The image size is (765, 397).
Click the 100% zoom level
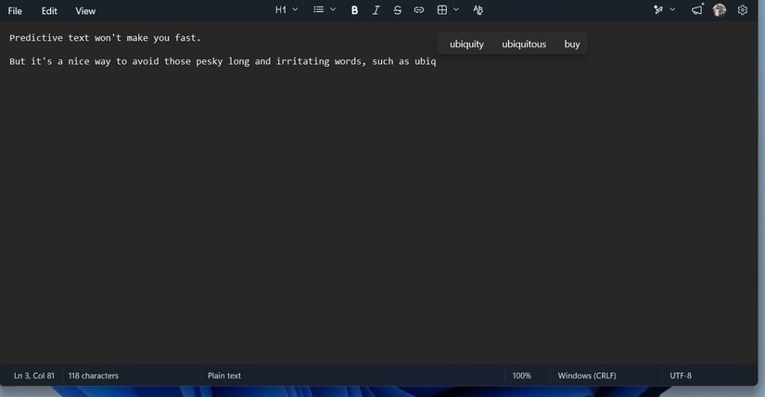(521, 376)
